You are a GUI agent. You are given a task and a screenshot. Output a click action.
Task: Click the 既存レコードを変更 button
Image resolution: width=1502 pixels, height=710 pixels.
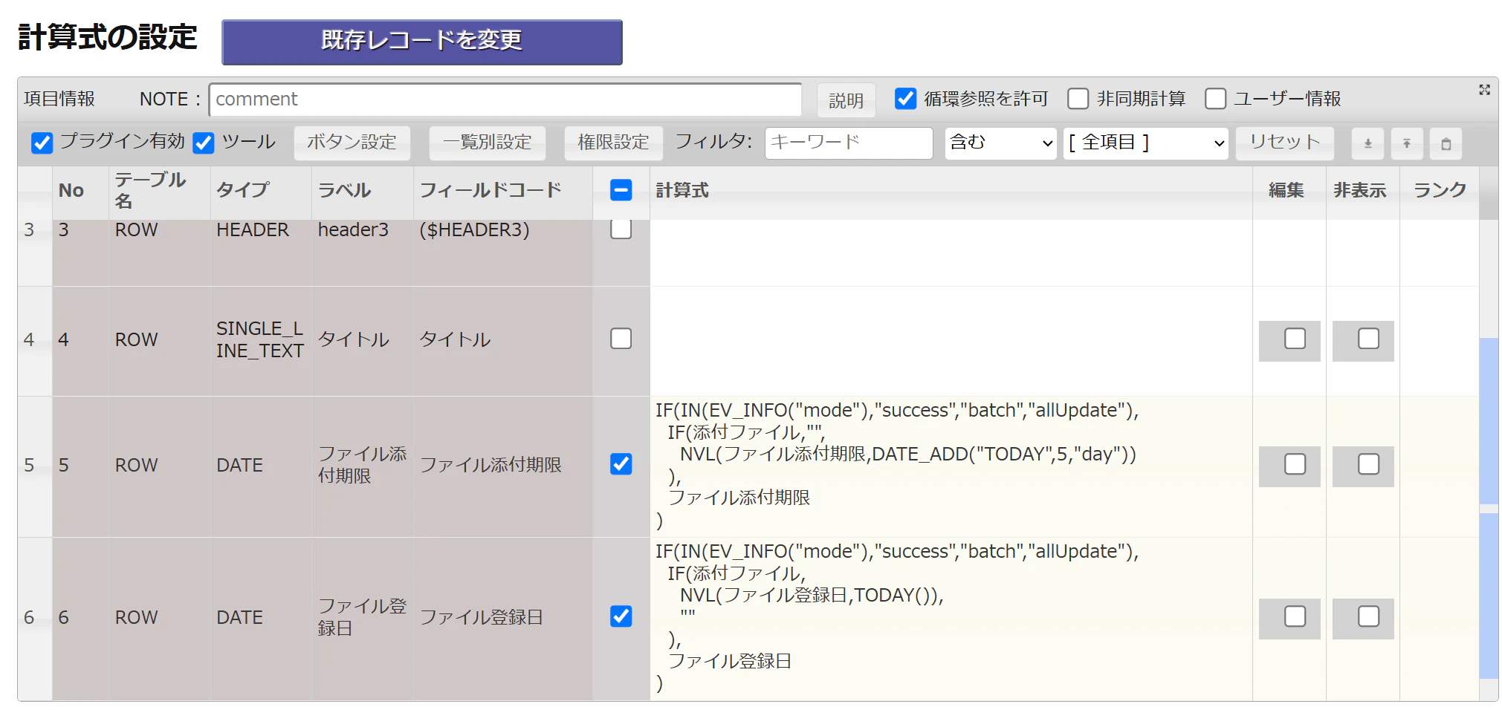(x=422, y=42)
